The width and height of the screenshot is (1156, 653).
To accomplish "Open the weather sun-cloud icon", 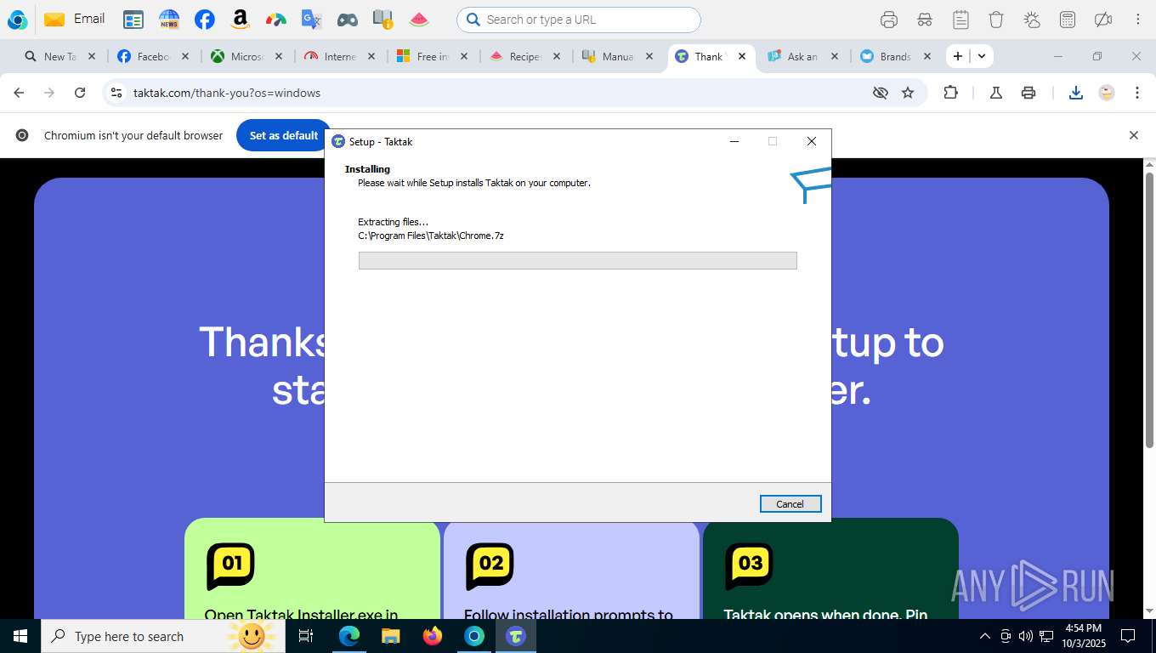I will [1032, 20].
